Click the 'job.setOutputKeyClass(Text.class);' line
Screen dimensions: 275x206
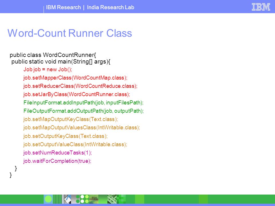pyautogui.click(x=65, y=136)
